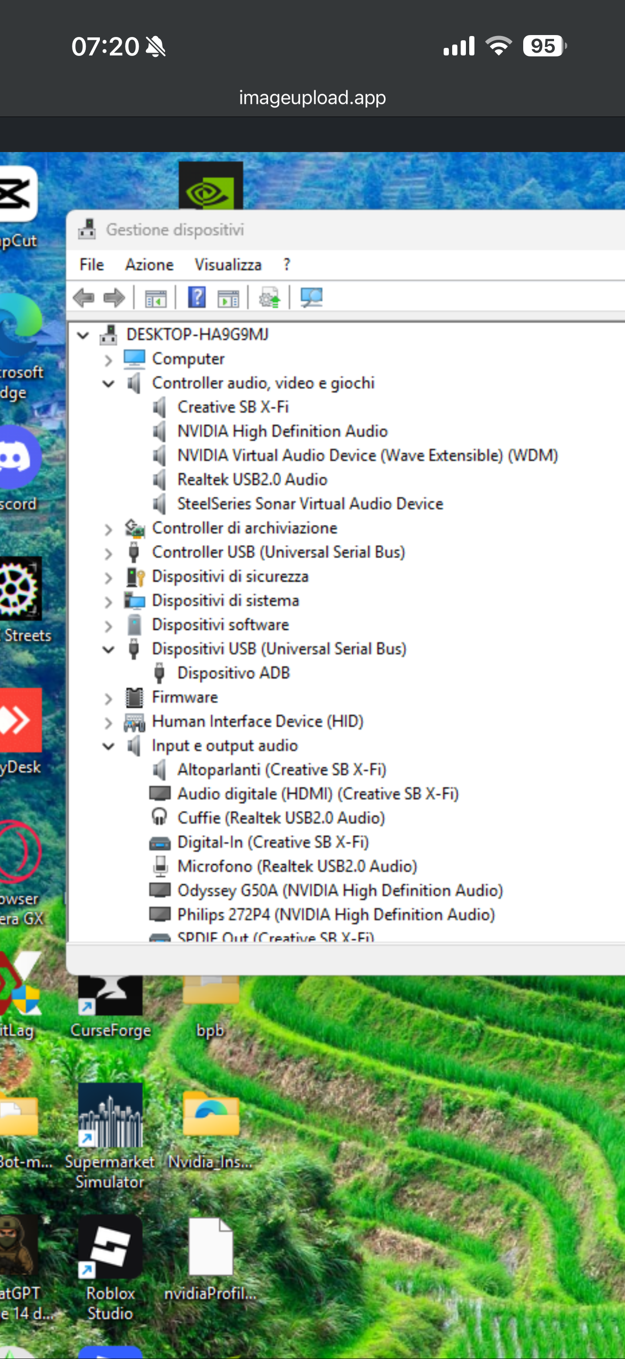Expand Human Interface Device (HID)

click(108, 723)
